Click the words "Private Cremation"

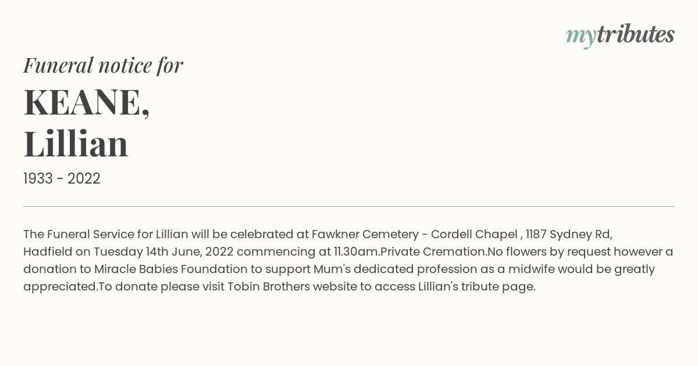(x=433, y=252)
